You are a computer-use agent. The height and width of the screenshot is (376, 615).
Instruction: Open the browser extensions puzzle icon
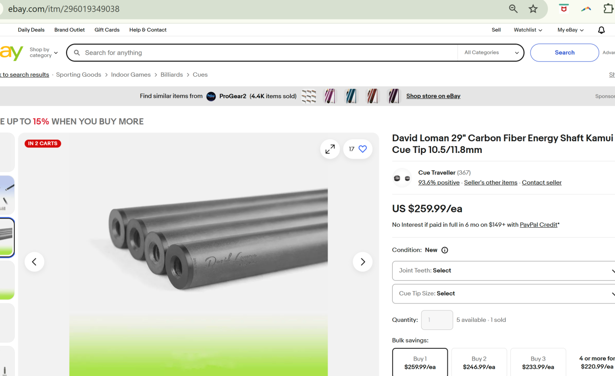[608, 9]
